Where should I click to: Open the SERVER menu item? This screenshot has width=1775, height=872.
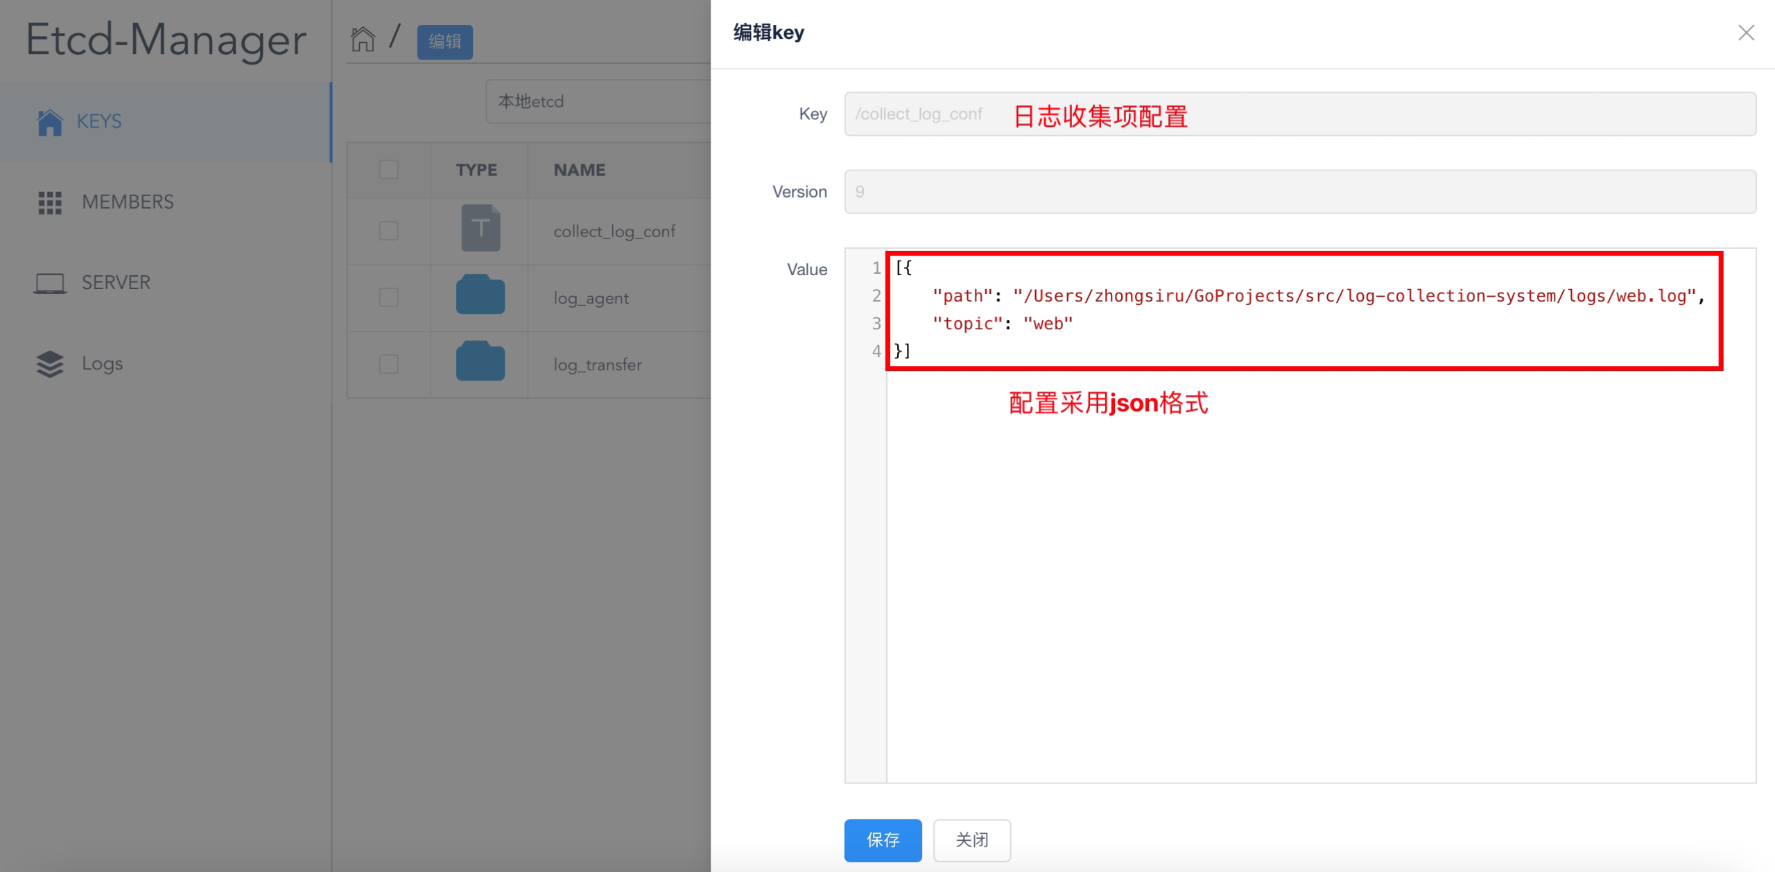click(166, 283)
